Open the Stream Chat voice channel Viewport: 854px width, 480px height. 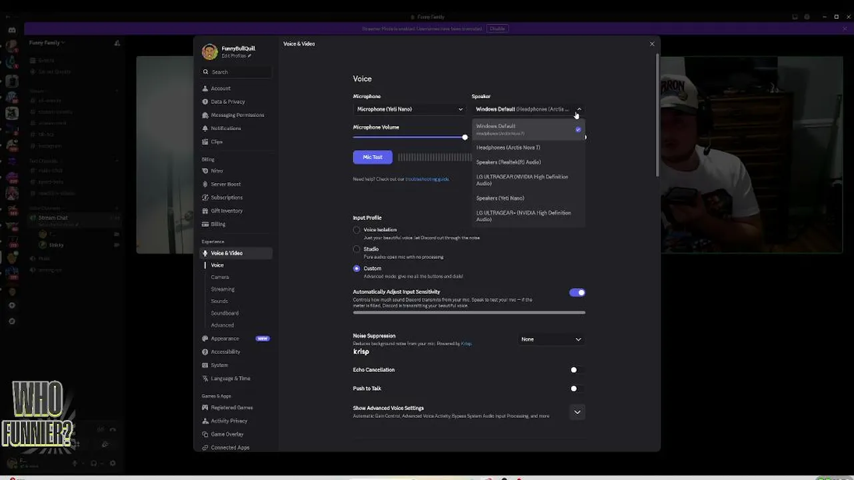click(x=53, y=218)
